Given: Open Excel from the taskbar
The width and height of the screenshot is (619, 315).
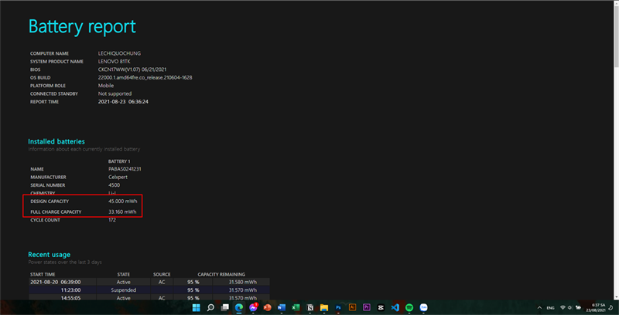Looking at the screenshot, I should click(x=296, y=307).
